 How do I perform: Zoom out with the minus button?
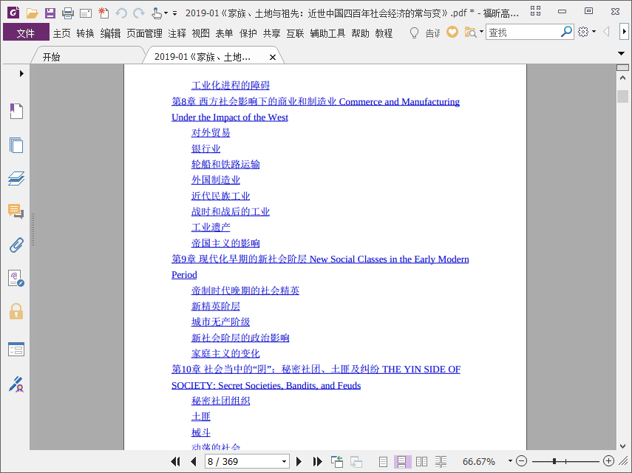pos(522,461)
